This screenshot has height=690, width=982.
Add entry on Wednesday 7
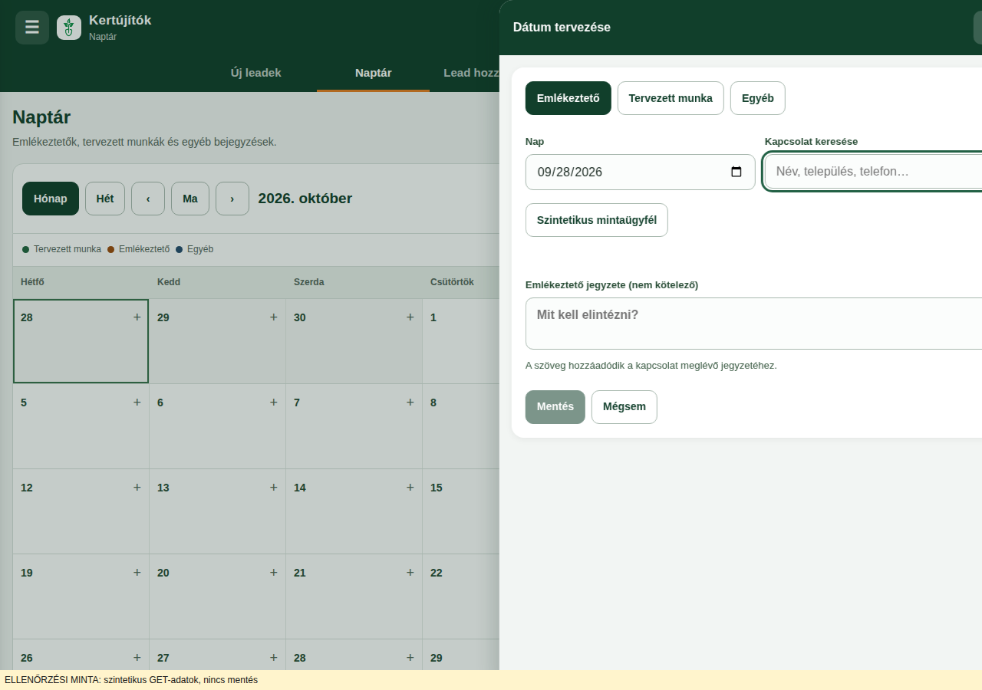[410, 402]
